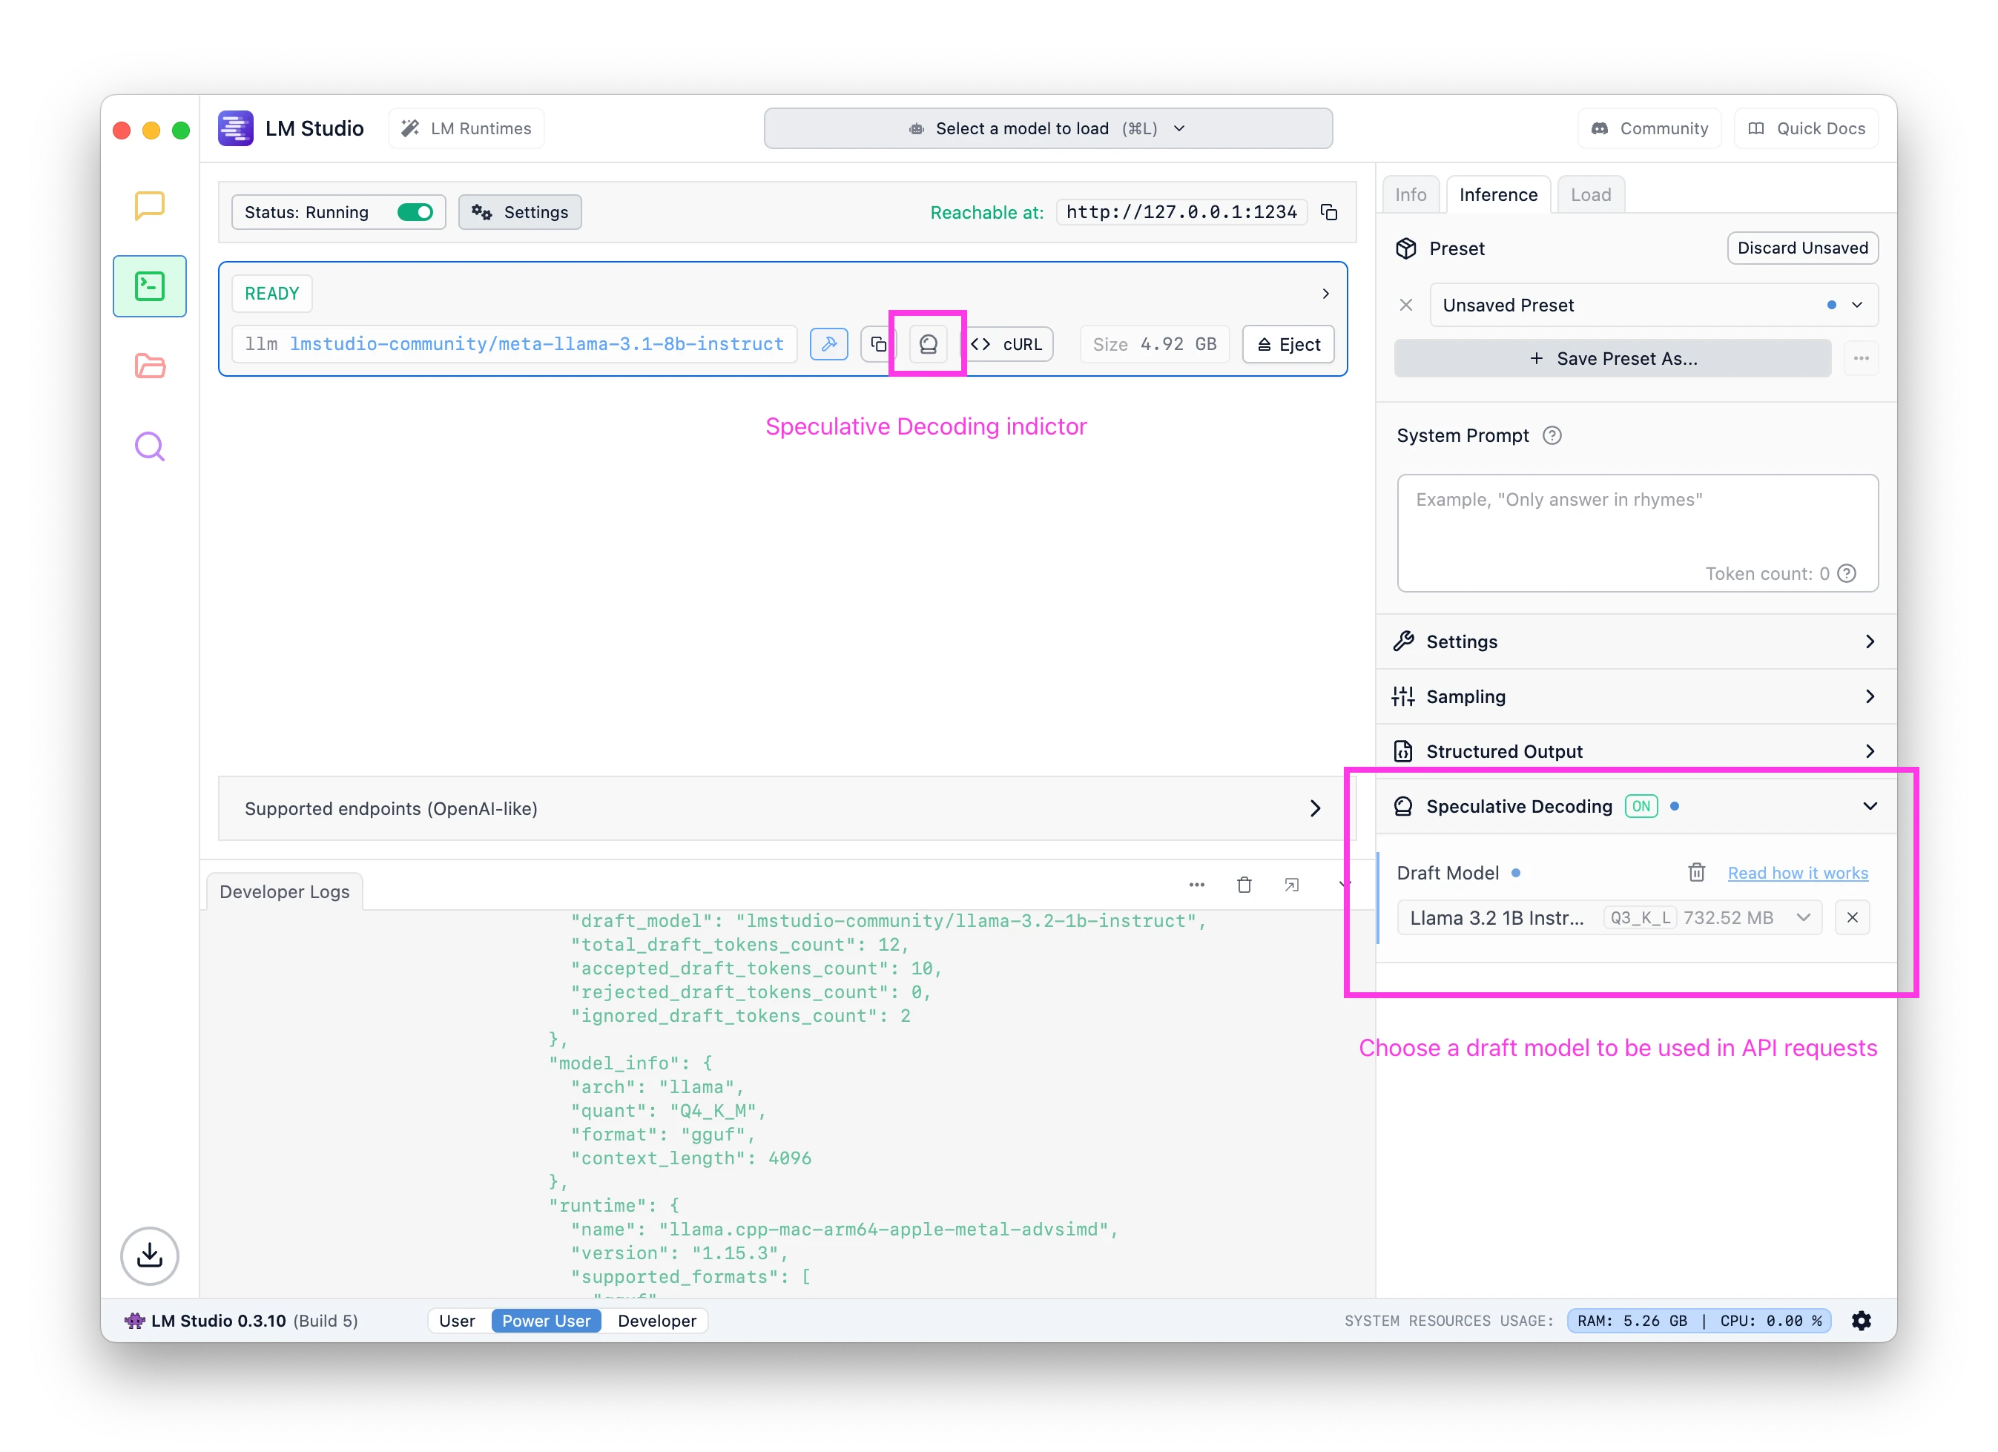Screen dimensions: 1998x1452
Task: Open Downloads icon at bottom-left
Action: tap(149, 1255)
